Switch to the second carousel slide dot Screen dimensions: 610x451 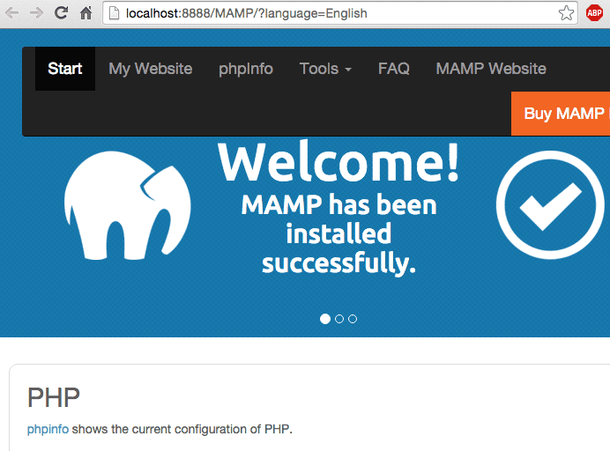tap(339, 319)
